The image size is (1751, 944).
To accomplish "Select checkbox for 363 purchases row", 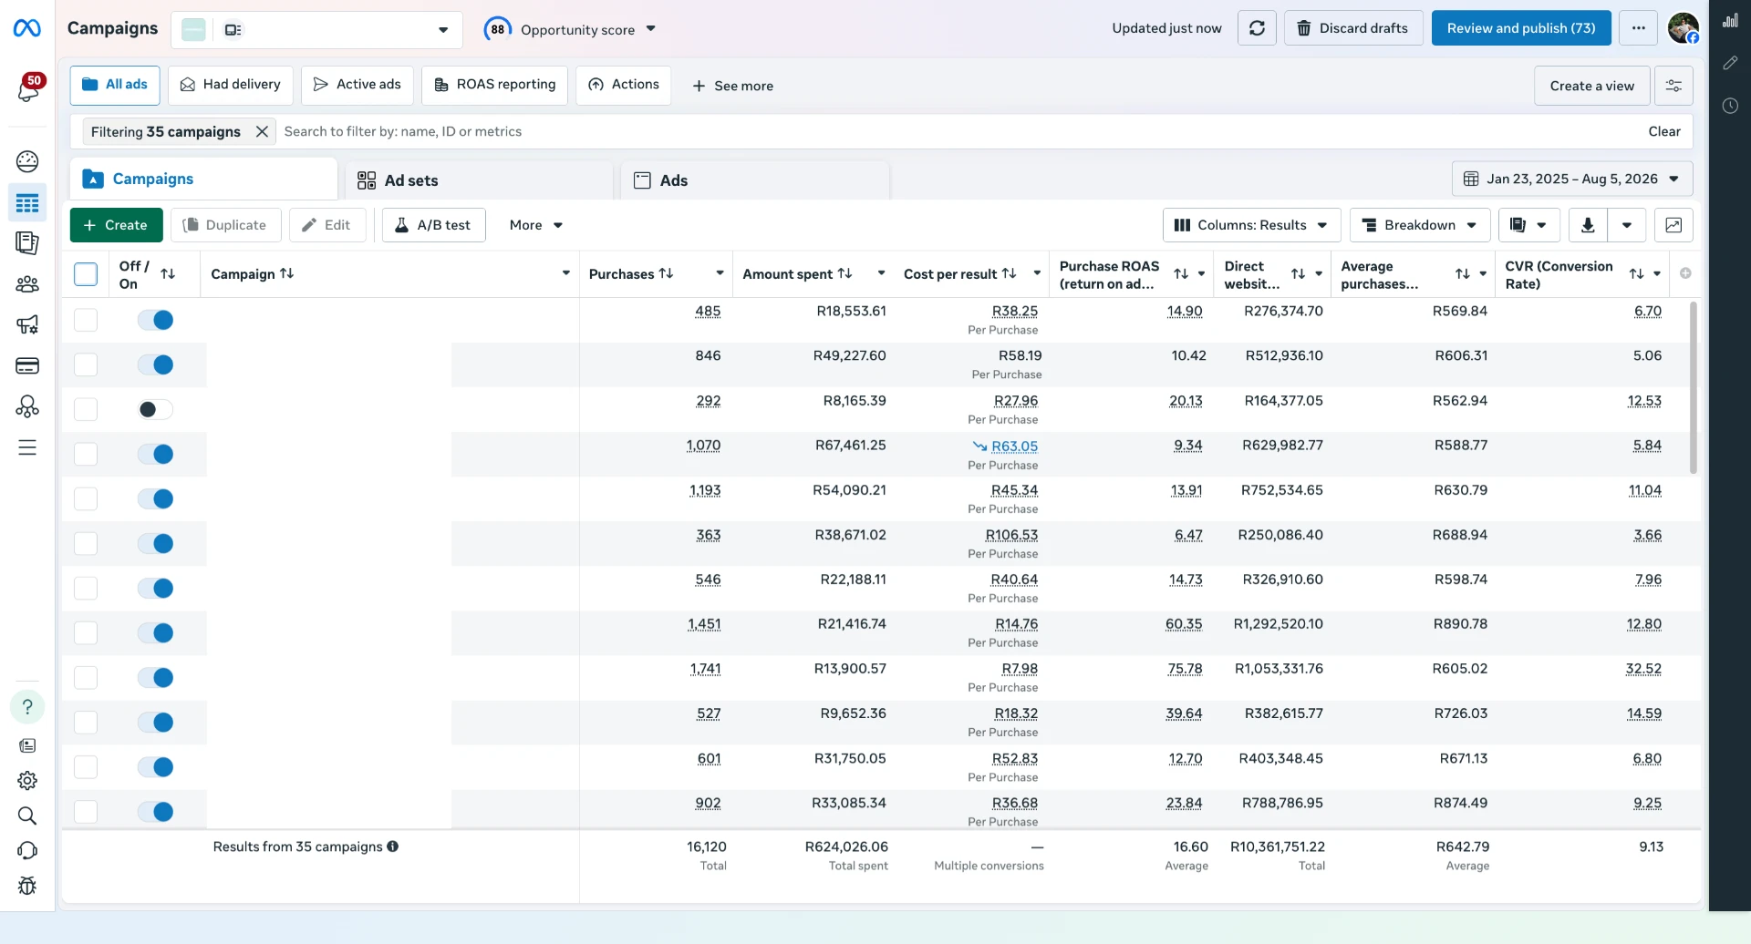I will pos(86,543).
